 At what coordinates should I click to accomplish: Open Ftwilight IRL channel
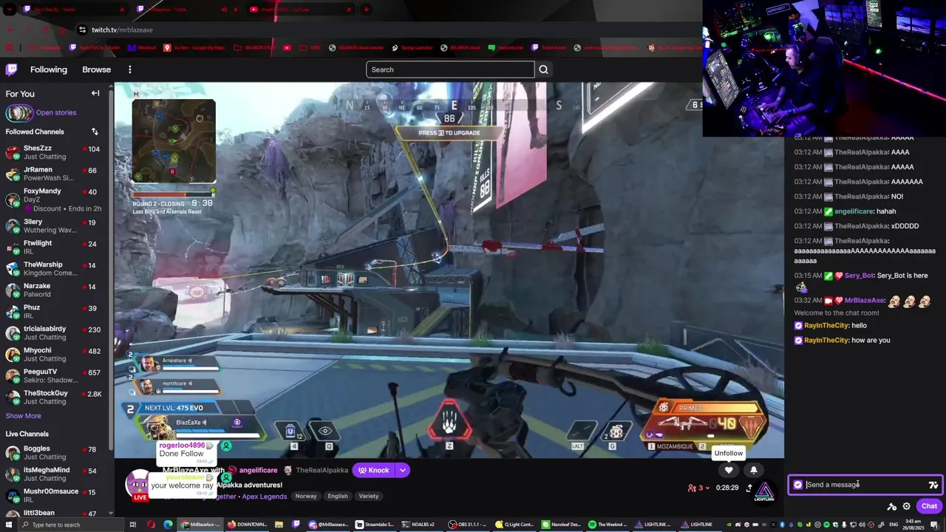(x=53, y=248)
